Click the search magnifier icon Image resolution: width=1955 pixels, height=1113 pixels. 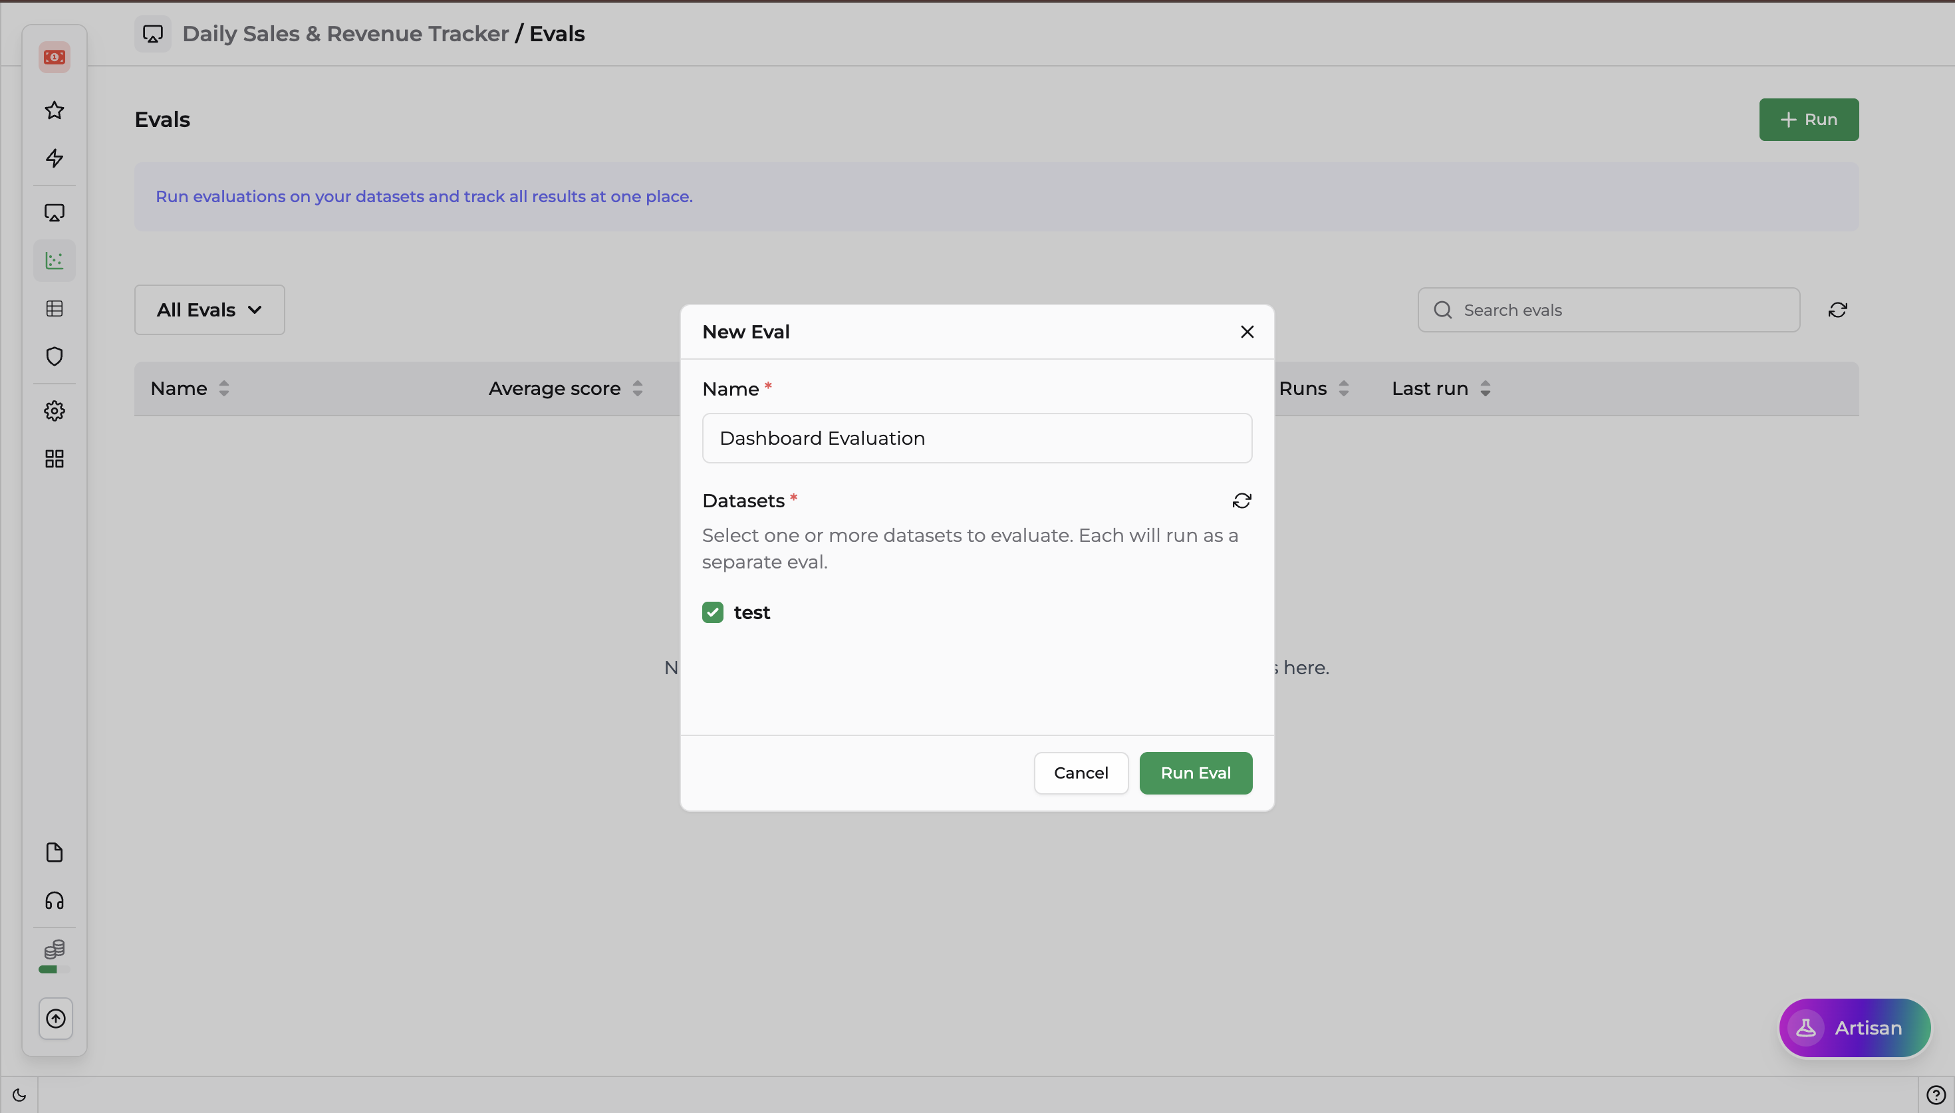click(1443, 310)
